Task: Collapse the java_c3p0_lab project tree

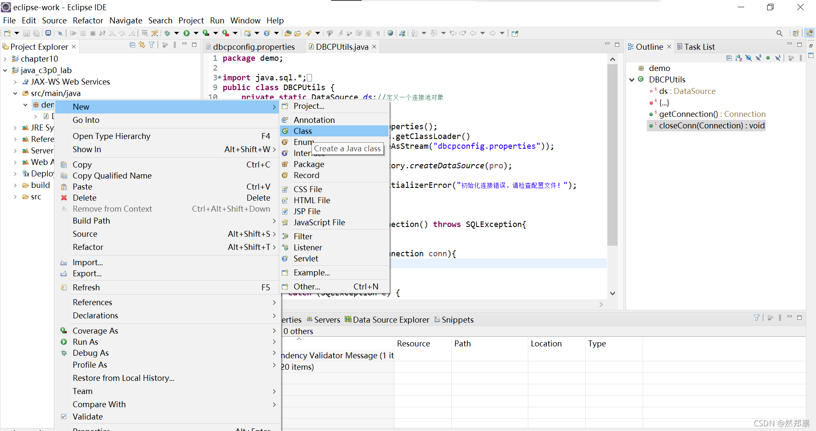Action: (5, 70)
